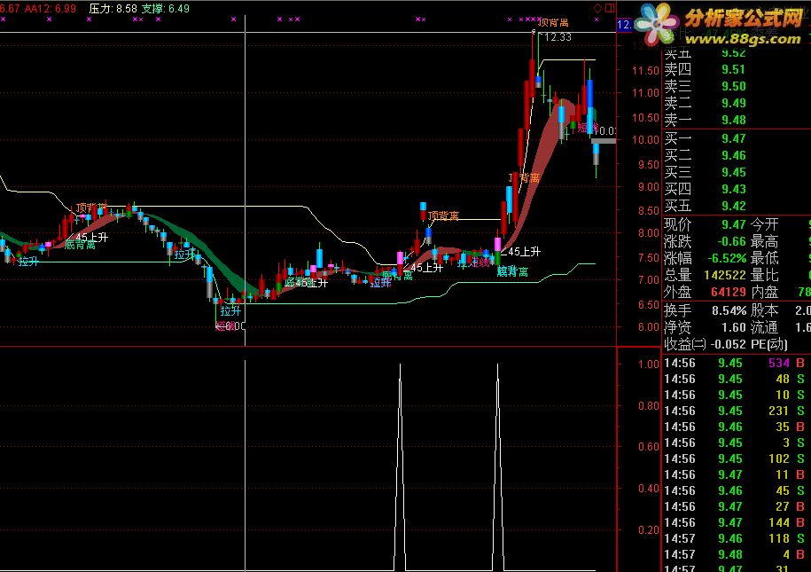This screenshot has height=572, width=811.
Task: Click the 11.50 price axis label
Action: point(645,70)
